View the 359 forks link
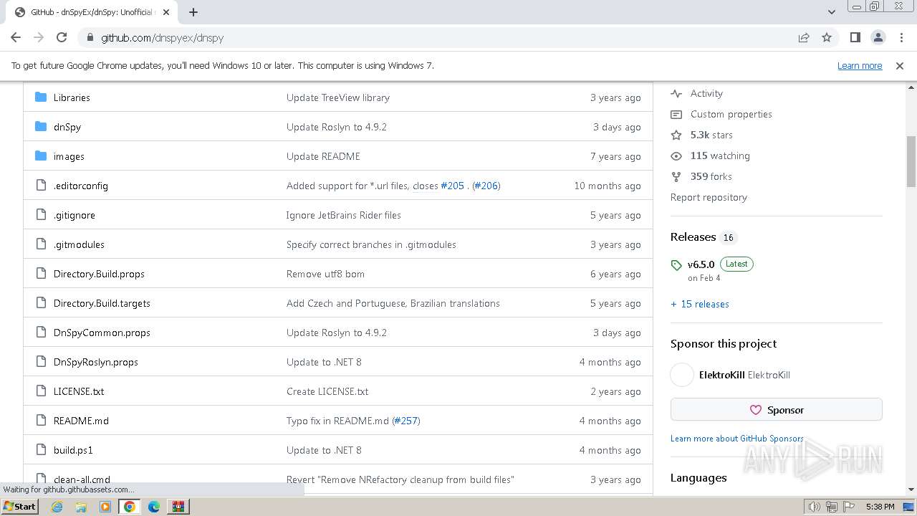Image resolution: width=917 pixels, height=516 pixels. tap(711, 176)
